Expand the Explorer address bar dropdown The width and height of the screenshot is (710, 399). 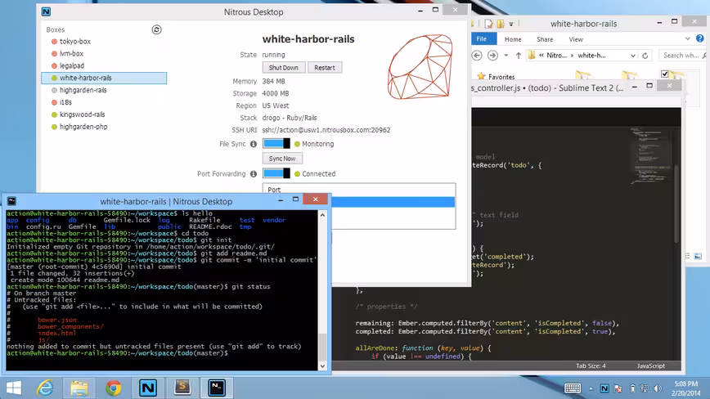click(x=632, y=56)
